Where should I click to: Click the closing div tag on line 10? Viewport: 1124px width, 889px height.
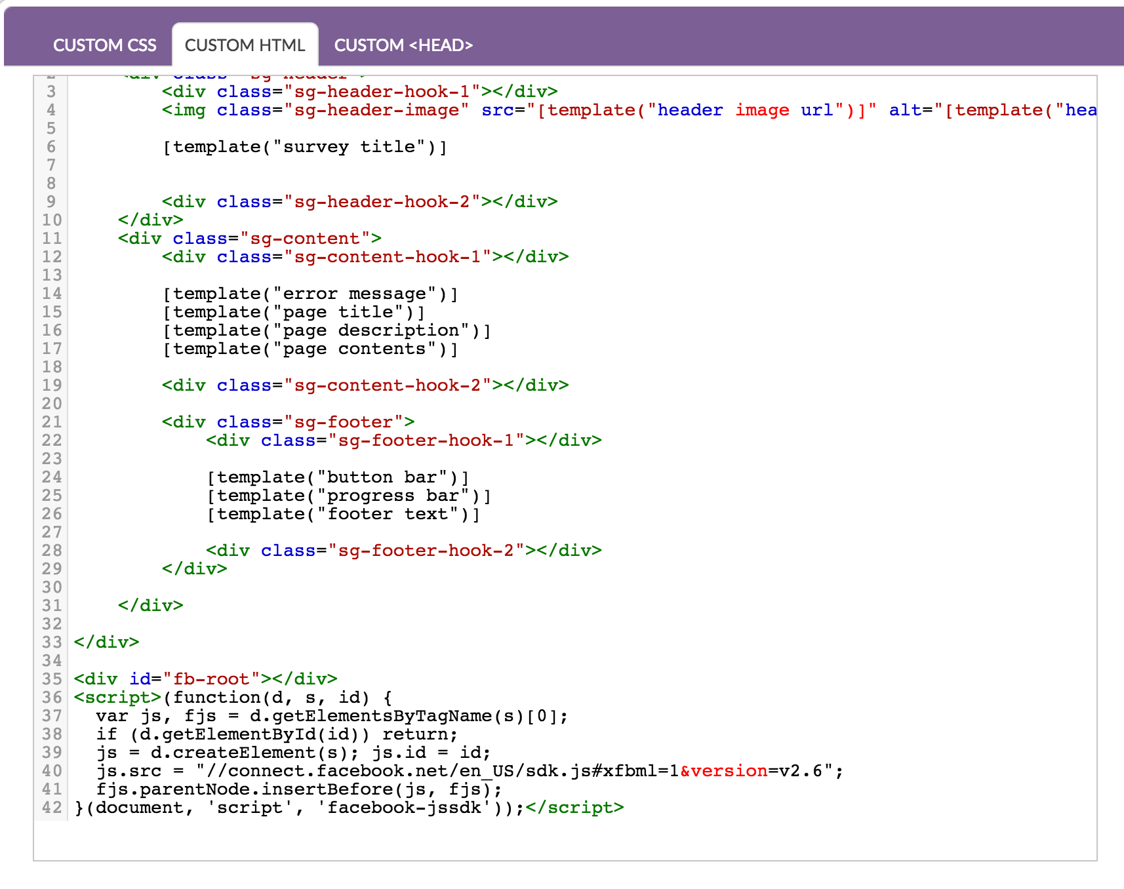151,220
